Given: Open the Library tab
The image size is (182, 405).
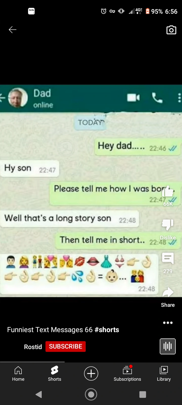Looking at the screenshot, I should (164, 374).
